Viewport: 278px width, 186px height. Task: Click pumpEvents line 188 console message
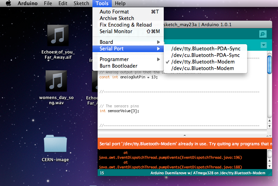170,167
